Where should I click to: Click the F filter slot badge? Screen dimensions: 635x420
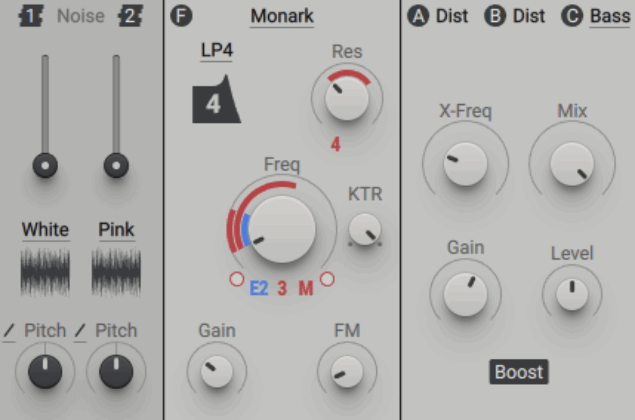point(182,16)
